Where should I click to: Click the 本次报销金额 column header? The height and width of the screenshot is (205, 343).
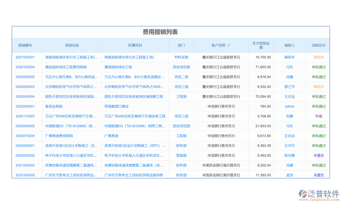(x=261, y=45)
